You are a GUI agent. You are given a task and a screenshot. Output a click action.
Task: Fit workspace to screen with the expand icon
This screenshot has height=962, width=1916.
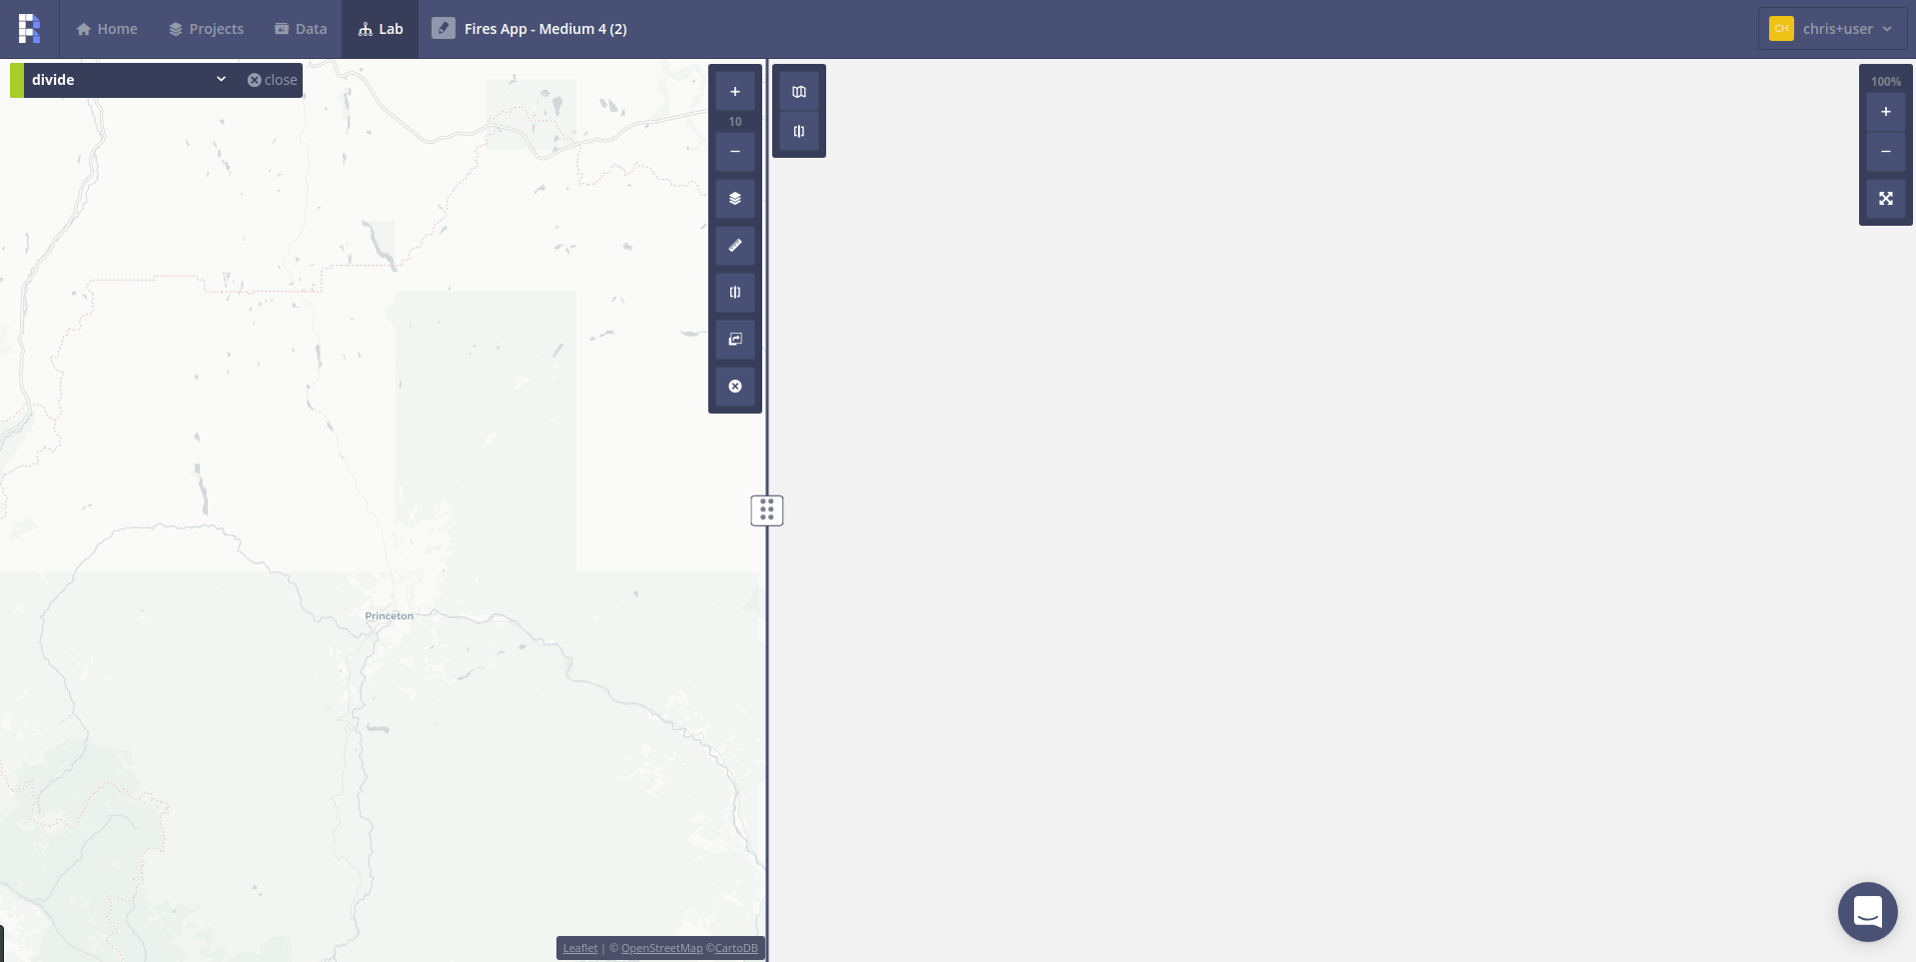click(x=1886, y=199)
